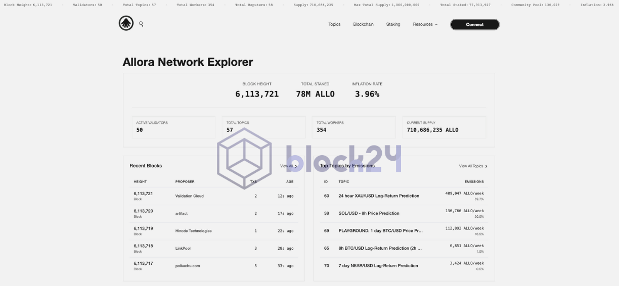Click topic ID 69
This screenshot has height=286, width=619.
click(x=326, y=231)
